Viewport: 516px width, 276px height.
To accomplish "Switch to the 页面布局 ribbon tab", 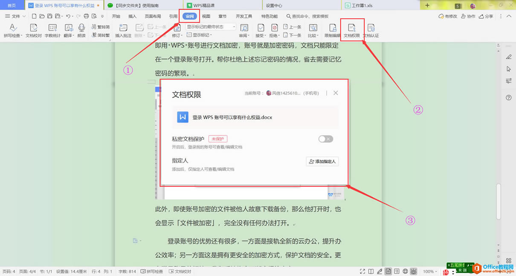I will point(153,16).
